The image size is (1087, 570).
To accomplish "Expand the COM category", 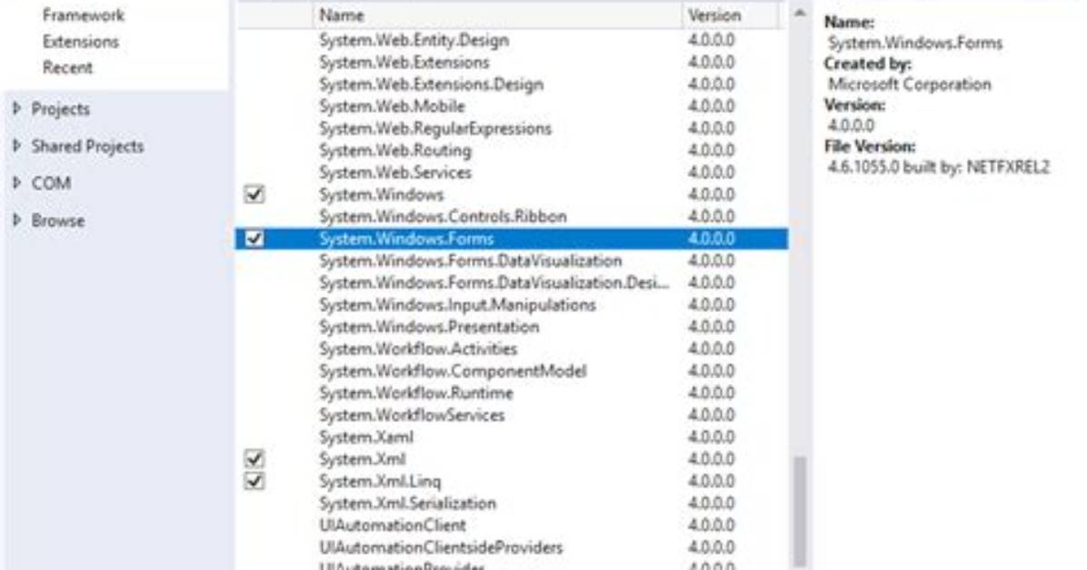I will 17,183.
